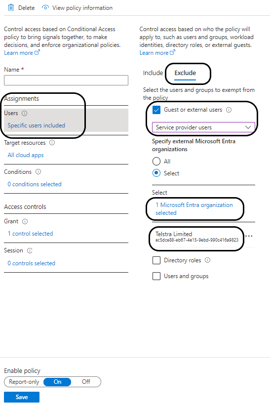This screenshot has height=408, width=270.
Task: Set Enable policy to Report-only
Action: coord(24,382)
